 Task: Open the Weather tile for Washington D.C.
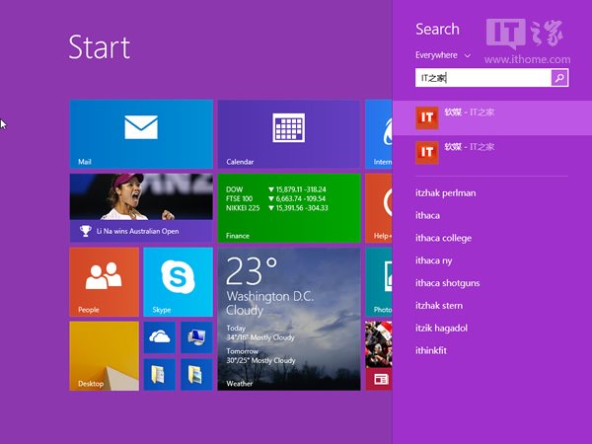(x=288, y=318)
